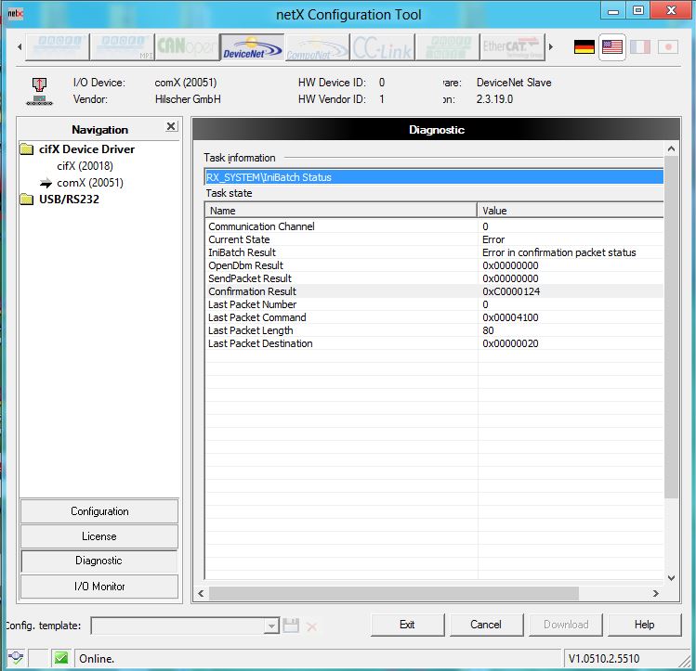Image resolution: width=696 pixels, height=671 pixels.
Task: Select the CC-Link protocol icon
Action: coord(382,46)
